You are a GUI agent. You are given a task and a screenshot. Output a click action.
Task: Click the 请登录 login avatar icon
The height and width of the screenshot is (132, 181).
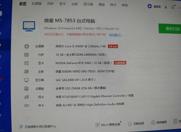point(150,6)
